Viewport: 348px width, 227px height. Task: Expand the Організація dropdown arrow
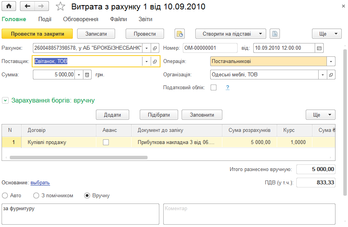coord(323,75)
